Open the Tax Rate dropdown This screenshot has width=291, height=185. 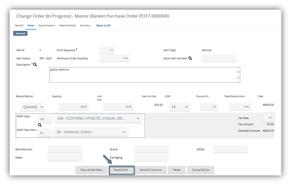pyautogui.click(x=268, y=118)
